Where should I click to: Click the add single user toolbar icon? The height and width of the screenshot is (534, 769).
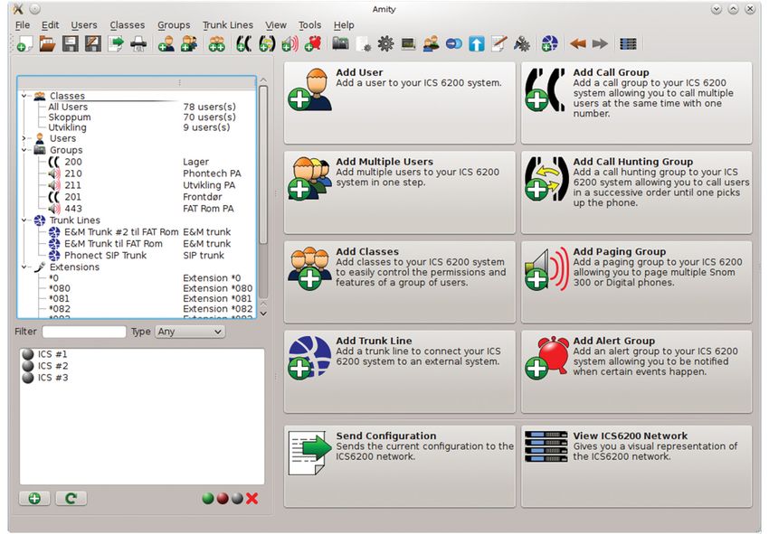(x=166, y=44)
